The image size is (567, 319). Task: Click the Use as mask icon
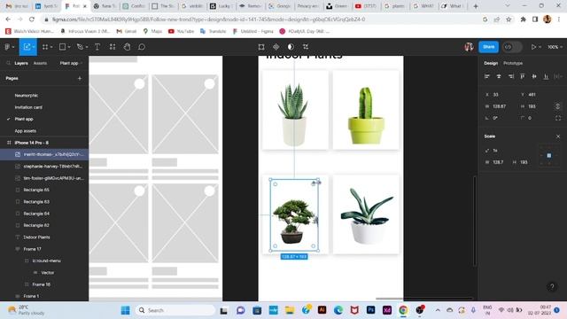[291, 47]
